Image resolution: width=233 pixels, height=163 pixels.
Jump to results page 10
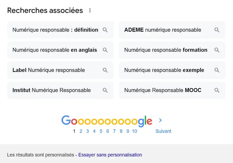135,131
